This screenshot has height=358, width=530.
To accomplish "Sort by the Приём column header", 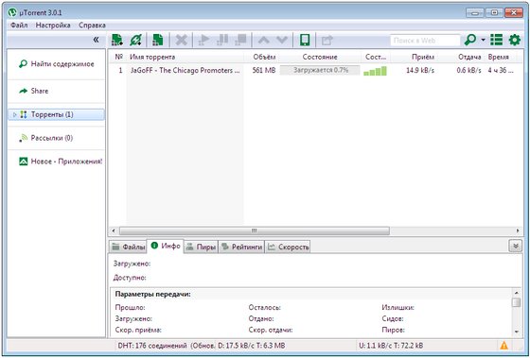I will [415, 57].
